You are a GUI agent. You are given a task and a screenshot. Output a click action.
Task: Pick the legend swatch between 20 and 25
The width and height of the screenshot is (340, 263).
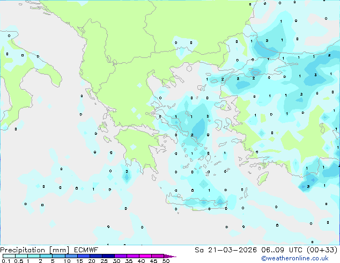(96, 256)
